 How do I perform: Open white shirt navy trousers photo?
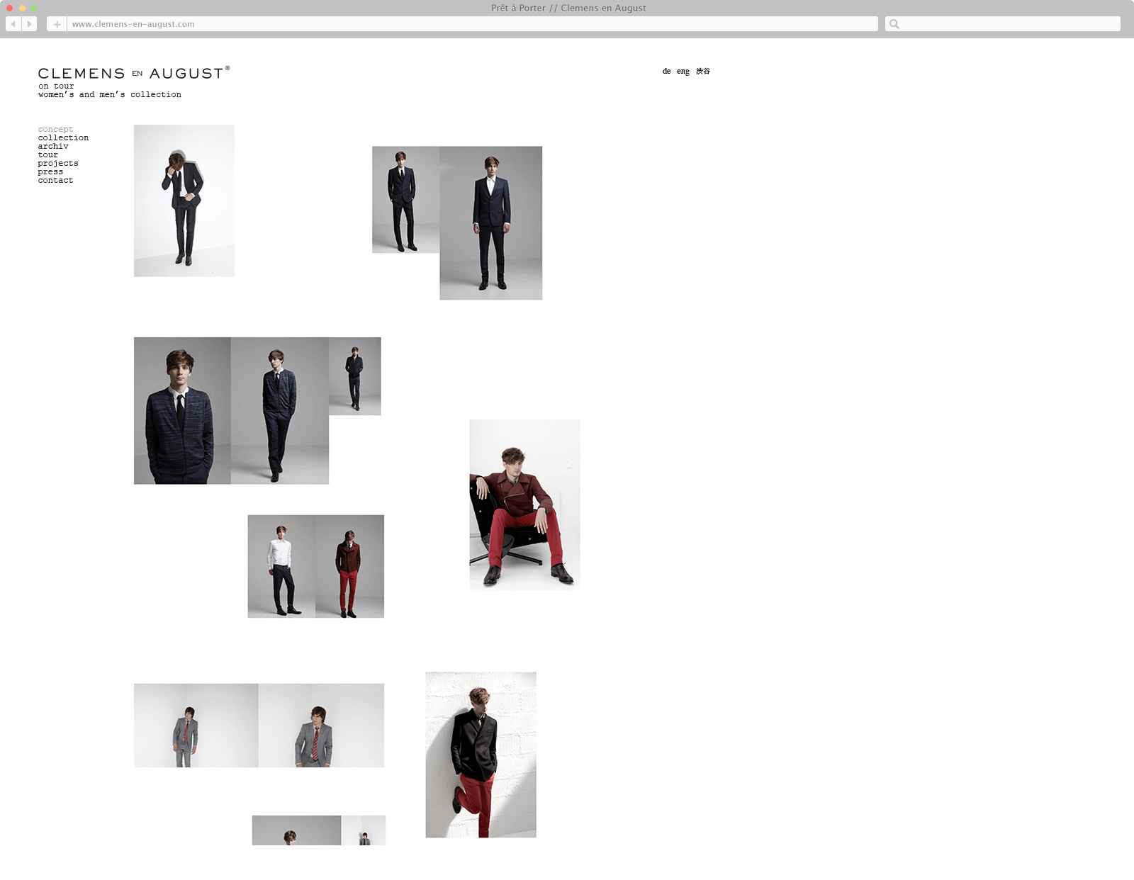281,566
